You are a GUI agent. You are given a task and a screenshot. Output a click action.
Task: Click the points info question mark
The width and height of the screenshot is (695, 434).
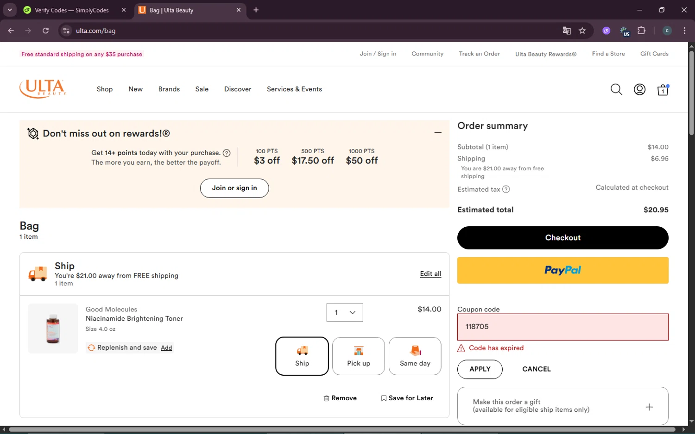pyautogui.click(x=227, y=153)
